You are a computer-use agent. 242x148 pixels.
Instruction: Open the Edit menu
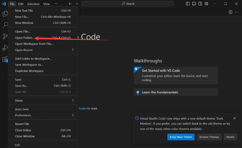21,4
